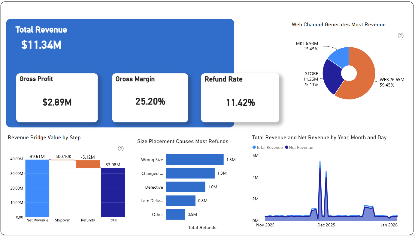Click the 1.5M bar value label
Image resolution: width=415 pixels, height=236 pixels.
231,160
